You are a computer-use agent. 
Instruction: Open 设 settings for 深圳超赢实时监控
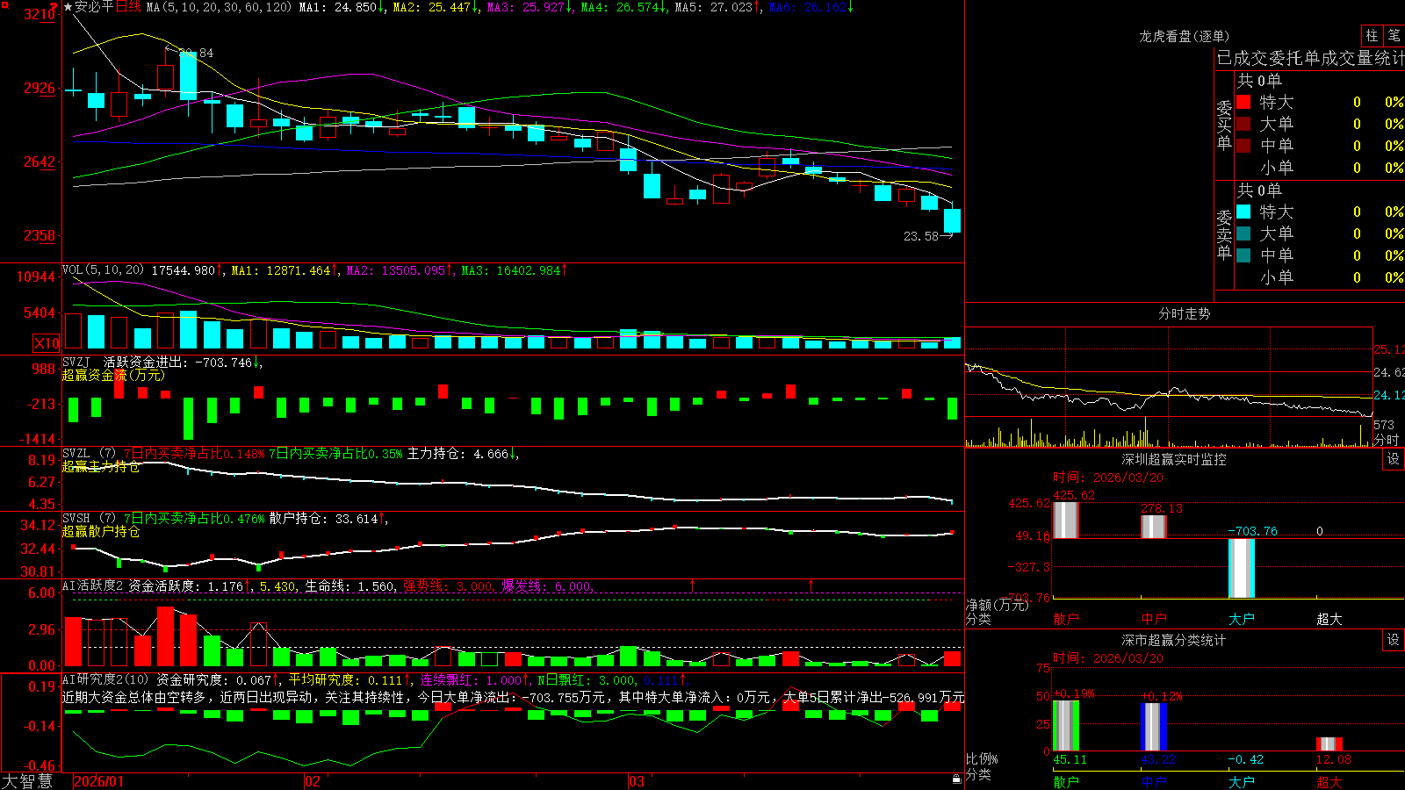[x=1394, y=459]
